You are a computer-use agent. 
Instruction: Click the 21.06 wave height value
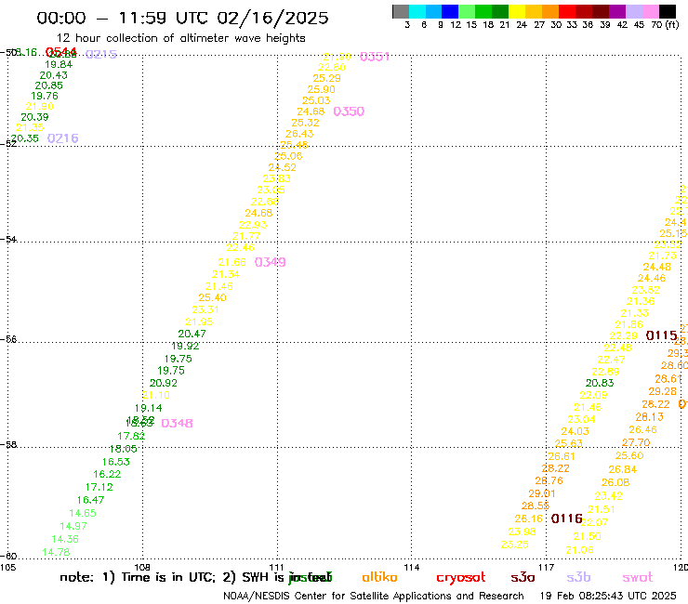tap(579, 550)
